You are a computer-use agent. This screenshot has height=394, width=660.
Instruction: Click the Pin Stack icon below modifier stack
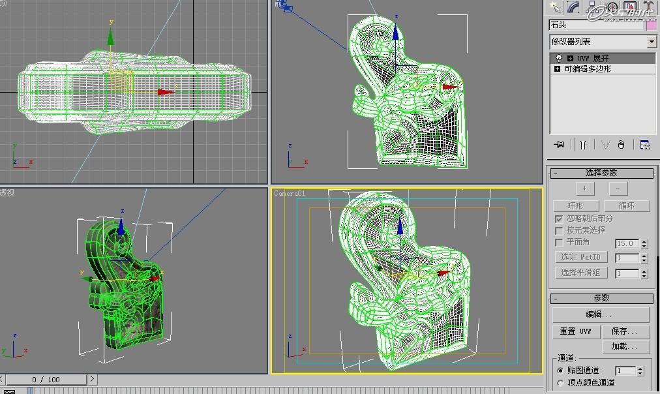(x=559, y=145)
